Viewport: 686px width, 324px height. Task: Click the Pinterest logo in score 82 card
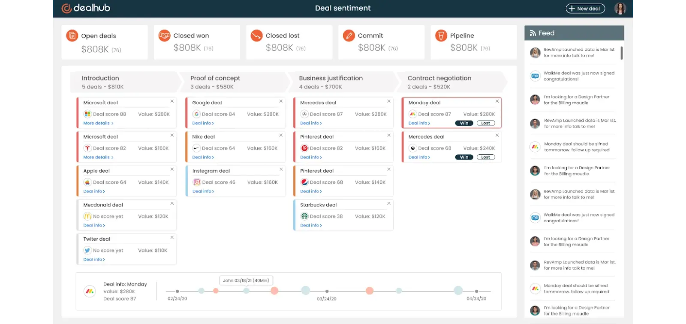click(x=304, y=148)
